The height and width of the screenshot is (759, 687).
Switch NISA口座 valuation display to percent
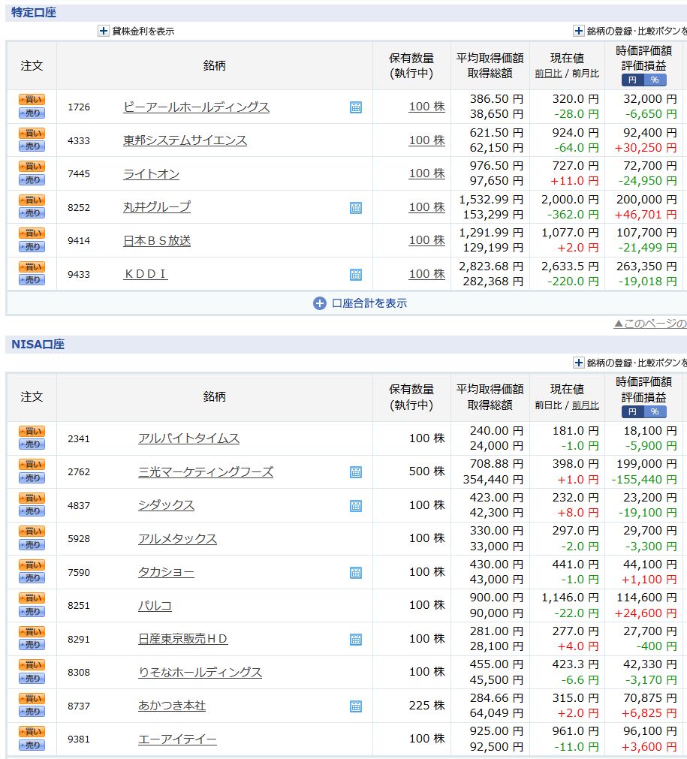(x=655, y=411)
